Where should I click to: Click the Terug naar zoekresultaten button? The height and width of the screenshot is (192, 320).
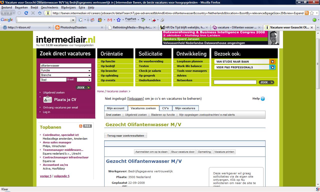125,136
